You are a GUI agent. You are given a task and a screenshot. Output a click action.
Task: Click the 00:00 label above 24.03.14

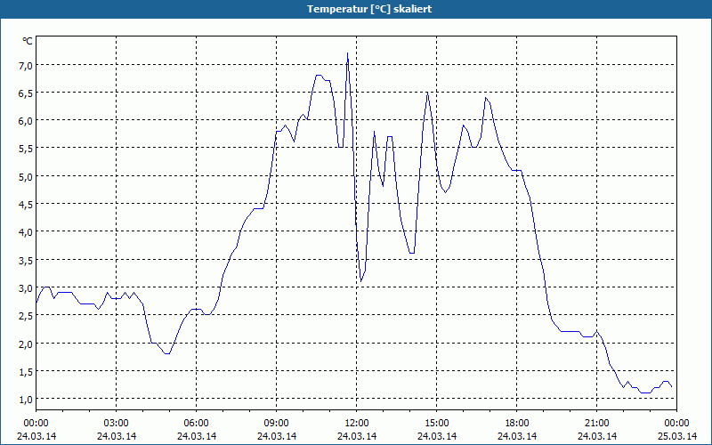tap(36, 424)
